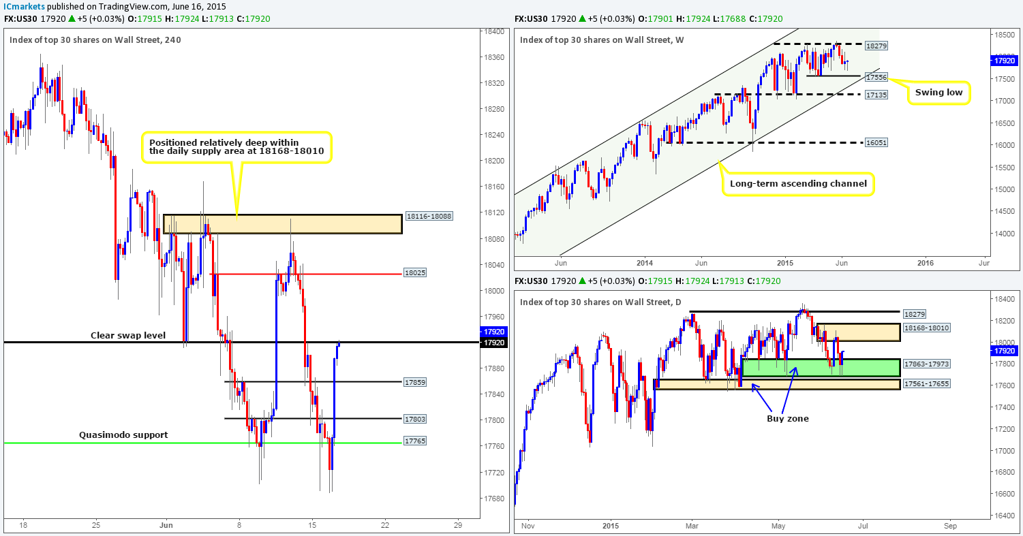
Task: Select Sep on the daily chart time axis
Action: (x=951, y=525)
